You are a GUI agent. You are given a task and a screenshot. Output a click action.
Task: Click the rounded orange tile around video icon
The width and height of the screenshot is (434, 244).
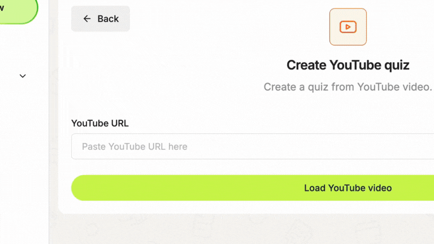point(348,27)
